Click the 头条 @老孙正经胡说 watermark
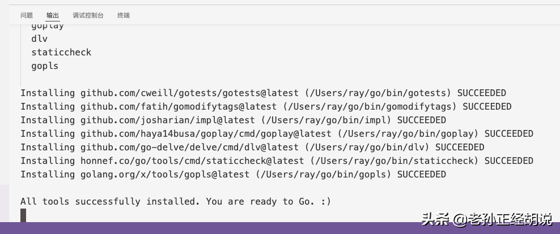560x234 pixels. coord(486,219)
